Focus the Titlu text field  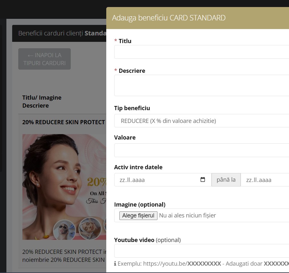pos(202,52)
